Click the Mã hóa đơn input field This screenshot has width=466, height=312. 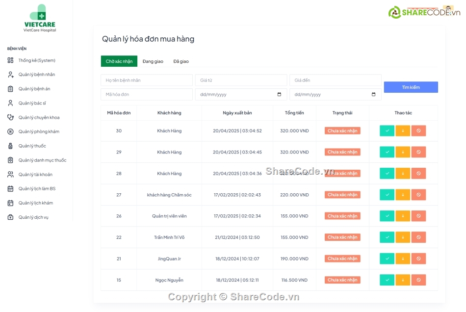pos(146,94)
